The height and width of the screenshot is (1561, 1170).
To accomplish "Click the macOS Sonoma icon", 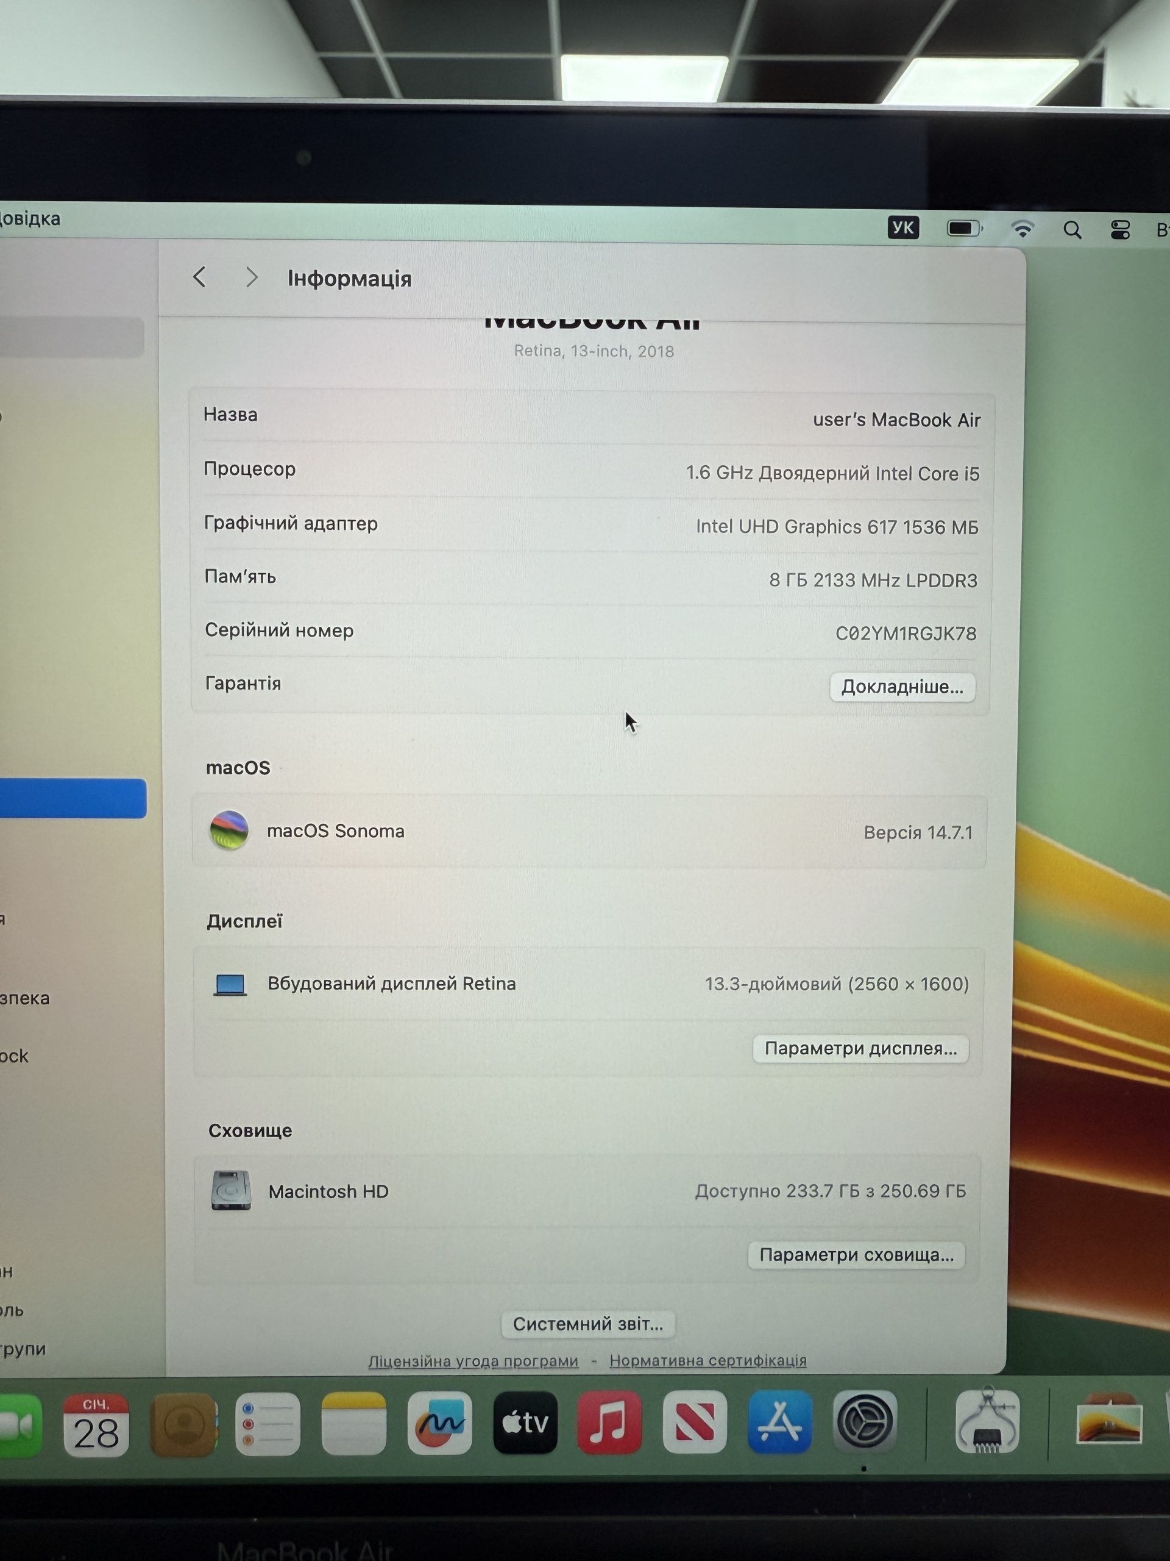I will (x=229, y=830).
